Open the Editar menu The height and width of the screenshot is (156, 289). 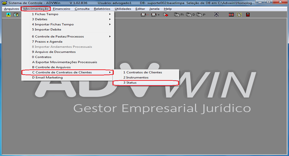tap(140, 9)
